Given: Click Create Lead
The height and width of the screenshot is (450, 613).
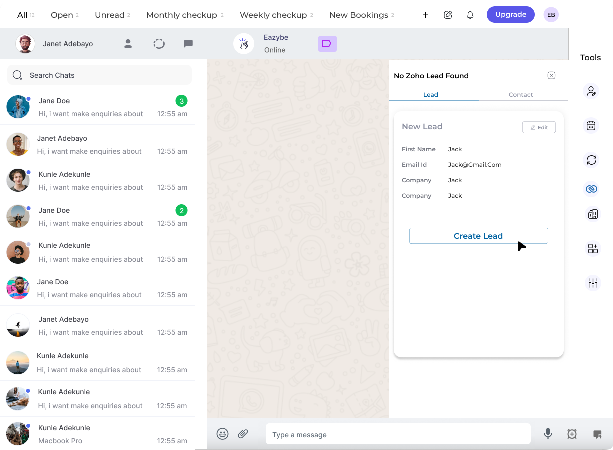Looking at the screenshot, I should pos(478,235).
